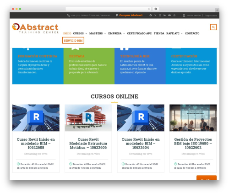Click the orange Ver Más button

coord(207,178)
